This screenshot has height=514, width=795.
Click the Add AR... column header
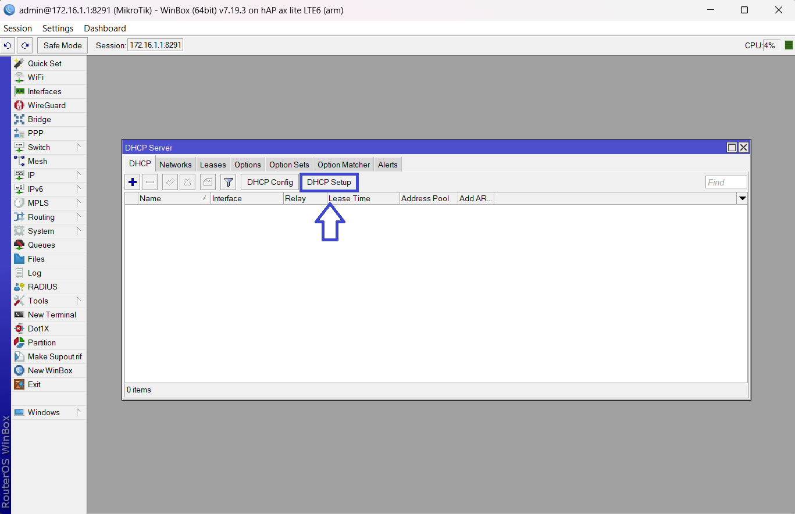click(476, 198)
